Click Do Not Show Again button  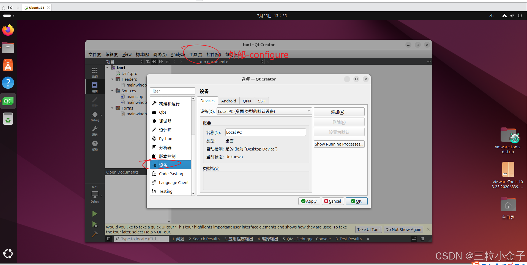(403, 229)
